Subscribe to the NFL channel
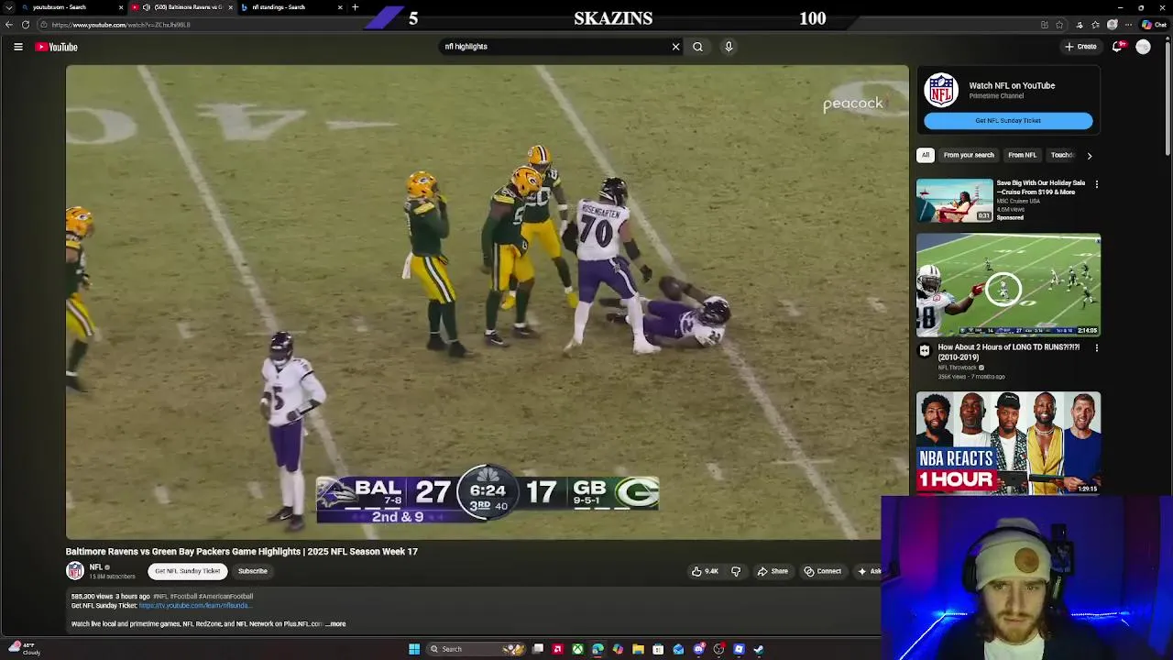 [253, 571]
